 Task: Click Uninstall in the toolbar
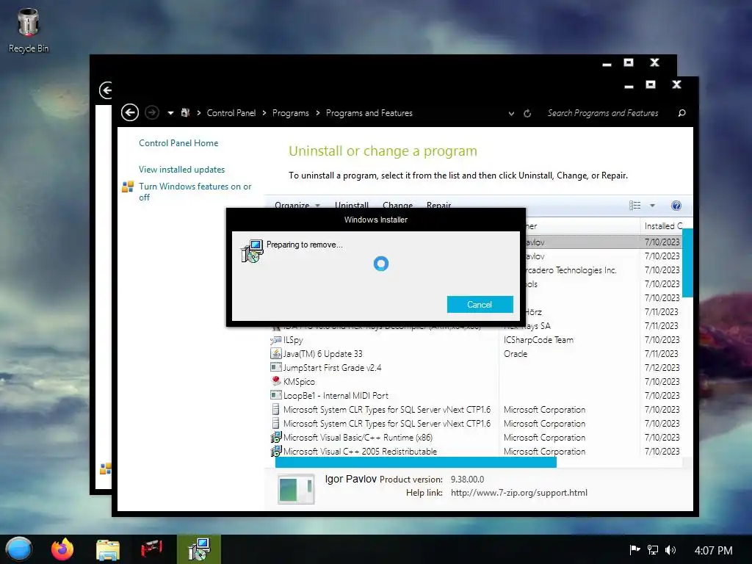352,206
